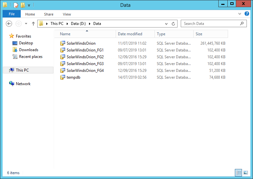This screenshot has width=253, height=179.
Task: Expand the arrow after Data (D:) breadcrumb
Action: coord(90,24)
